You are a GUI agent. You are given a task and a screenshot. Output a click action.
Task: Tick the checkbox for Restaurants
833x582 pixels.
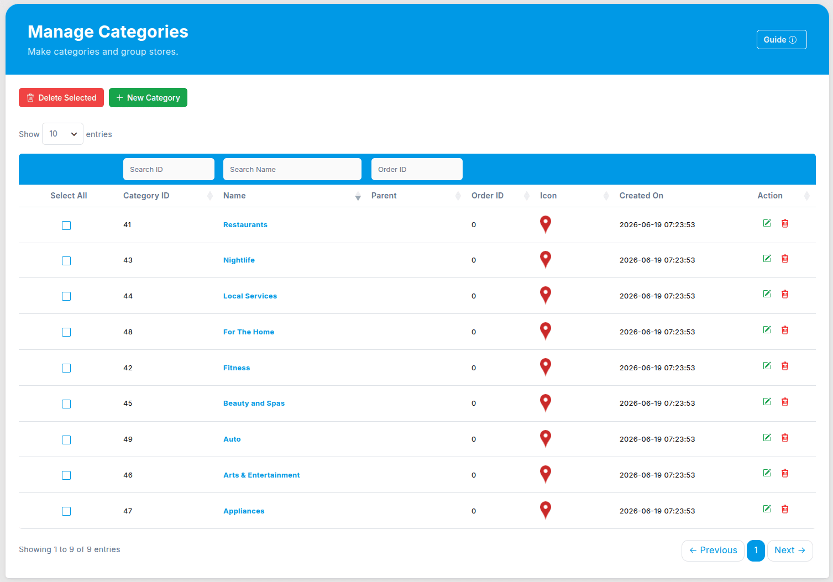pyautogui.click(x=66, y=226)
